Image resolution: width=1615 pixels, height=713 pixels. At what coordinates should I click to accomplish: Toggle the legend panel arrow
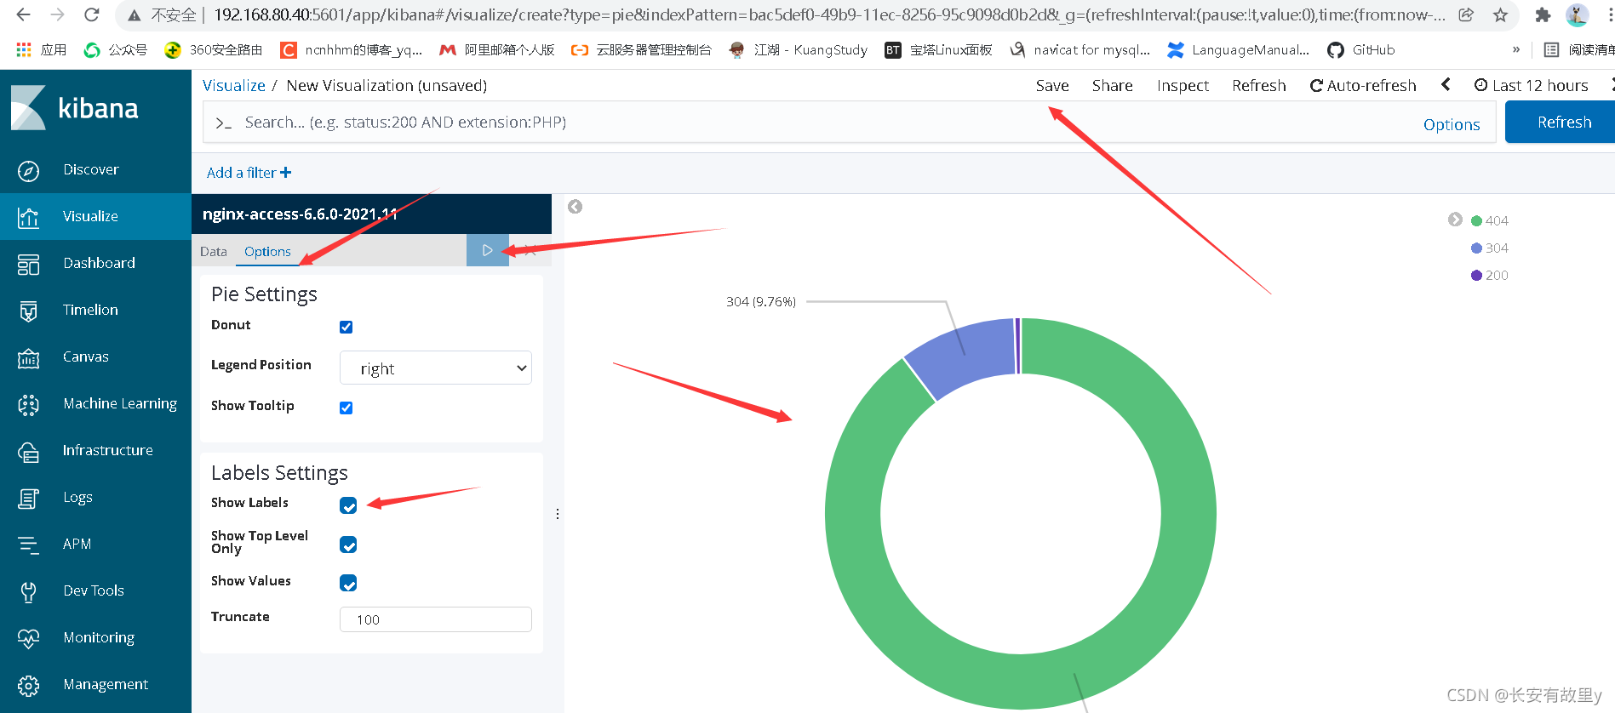click(x=1455, y=220)
